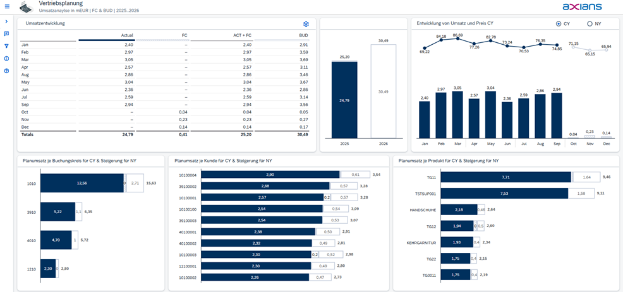623x292 pixels.
Task: Select the NY radio button
Action: 590,24
